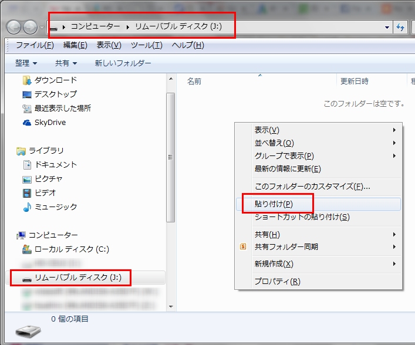Open the 新規作成(X) submenu

click(318, 264)
